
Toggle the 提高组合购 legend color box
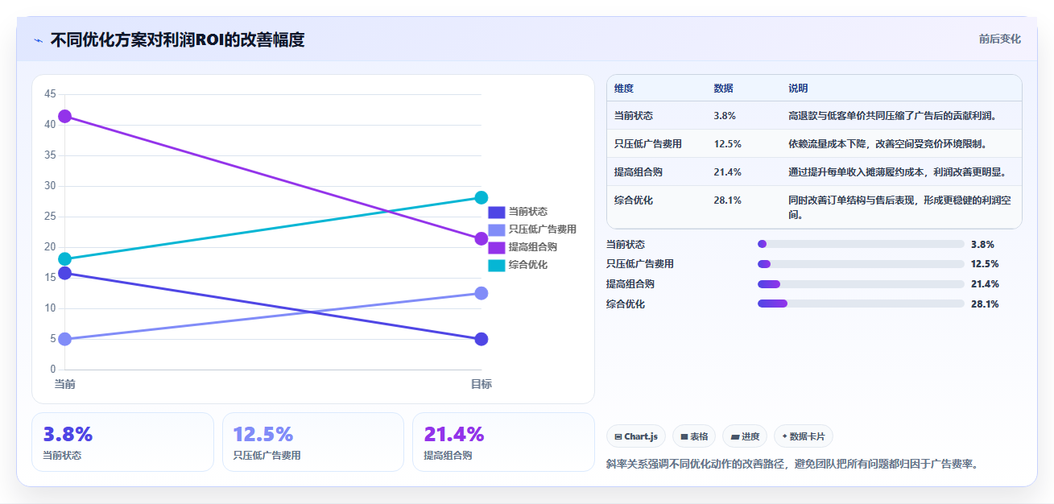pos(497,247)
